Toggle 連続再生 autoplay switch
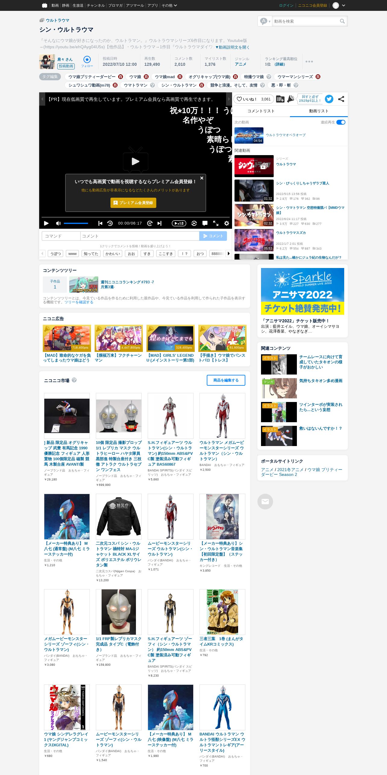Screen dimensions: 387x775 pos(341,122)
